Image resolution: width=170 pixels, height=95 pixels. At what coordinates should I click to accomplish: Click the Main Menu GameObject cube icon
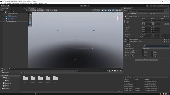pyautogui.click(x=125, y=11)
